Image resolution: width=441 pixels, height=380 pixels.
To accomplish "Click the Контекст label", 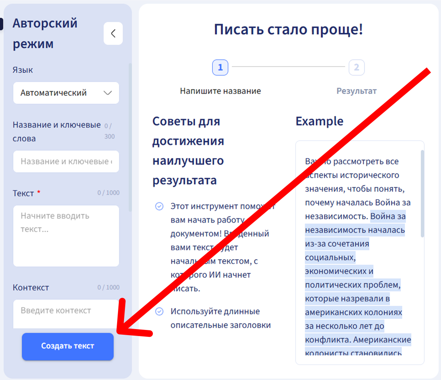I will (x=31, y=287).
